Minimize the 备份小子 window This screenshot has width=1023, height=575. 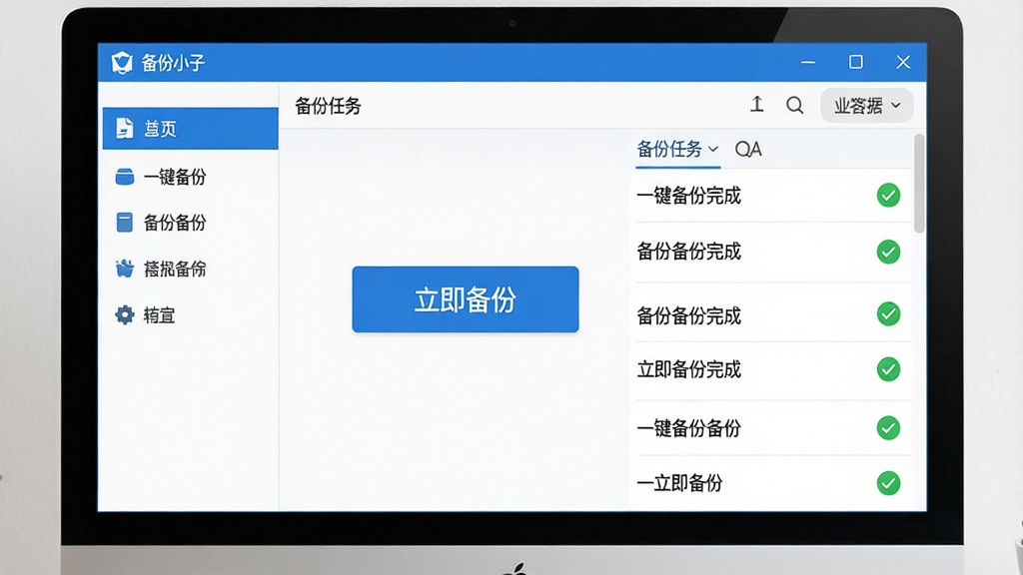[x=808, y=63]
